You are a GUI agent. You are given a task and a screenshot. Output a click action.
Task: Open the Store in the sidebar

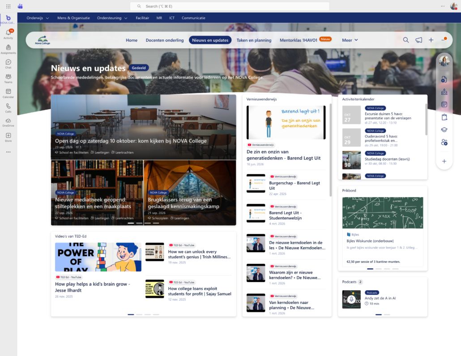[x=8, y=137]
